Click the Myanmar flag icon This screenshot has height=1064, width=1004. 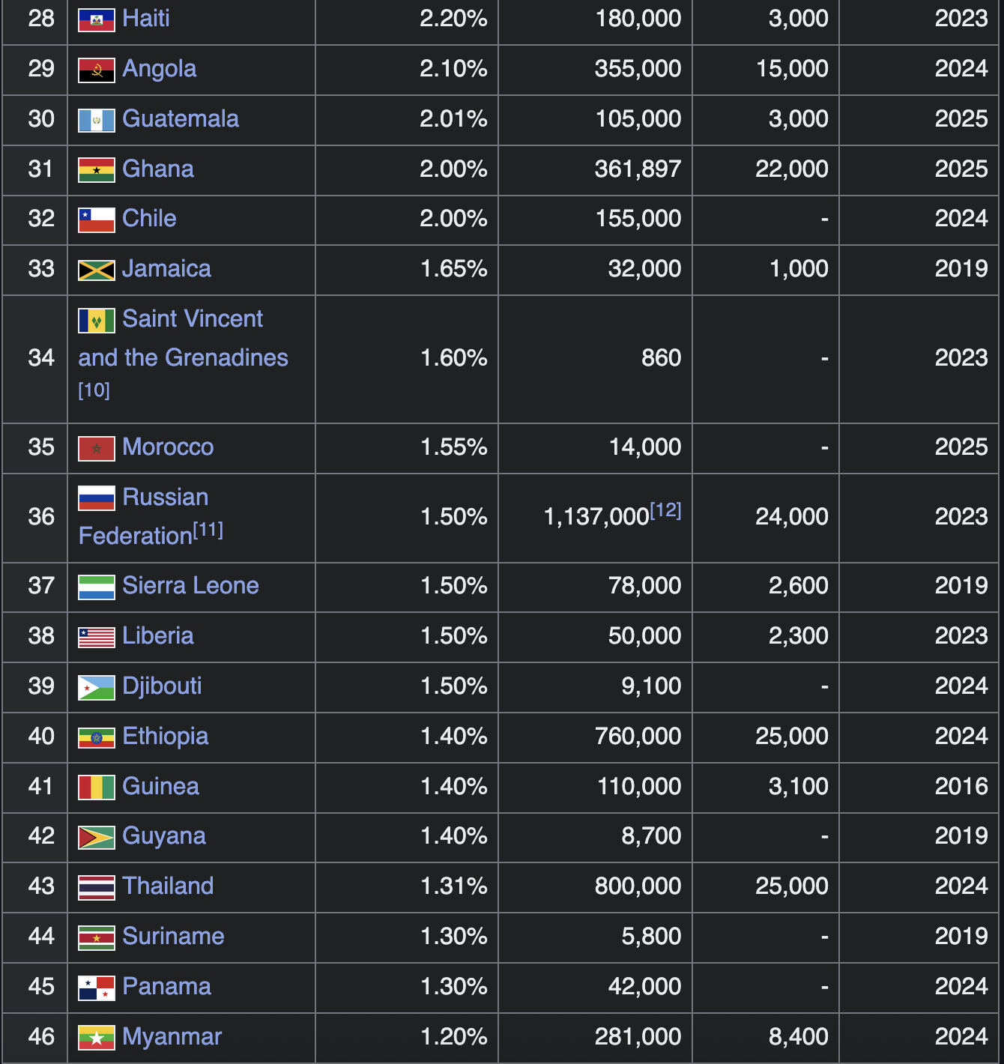point(97,1038)
